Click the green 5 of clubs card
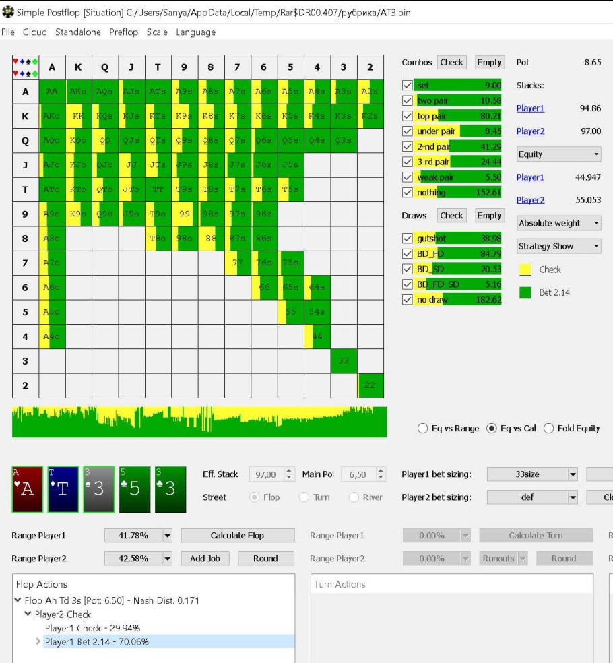613x663 pixels. coord(134,489)
